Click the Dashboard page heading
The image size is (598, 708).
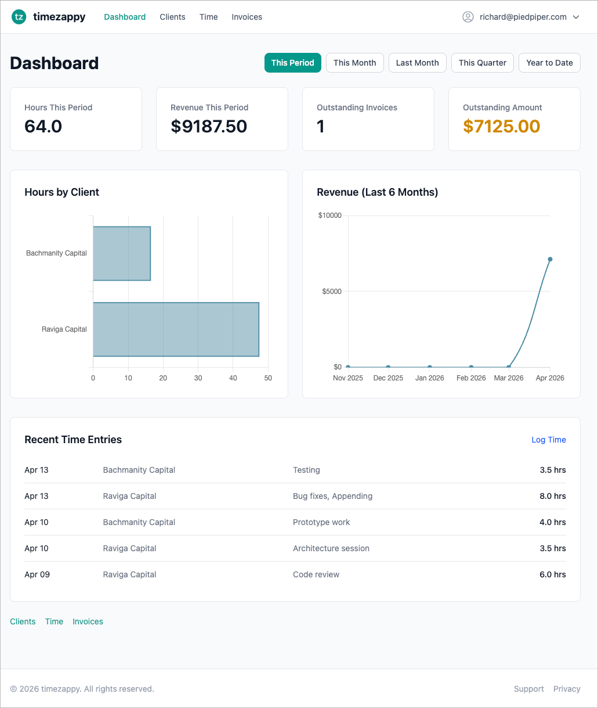[x=55, y=63]
